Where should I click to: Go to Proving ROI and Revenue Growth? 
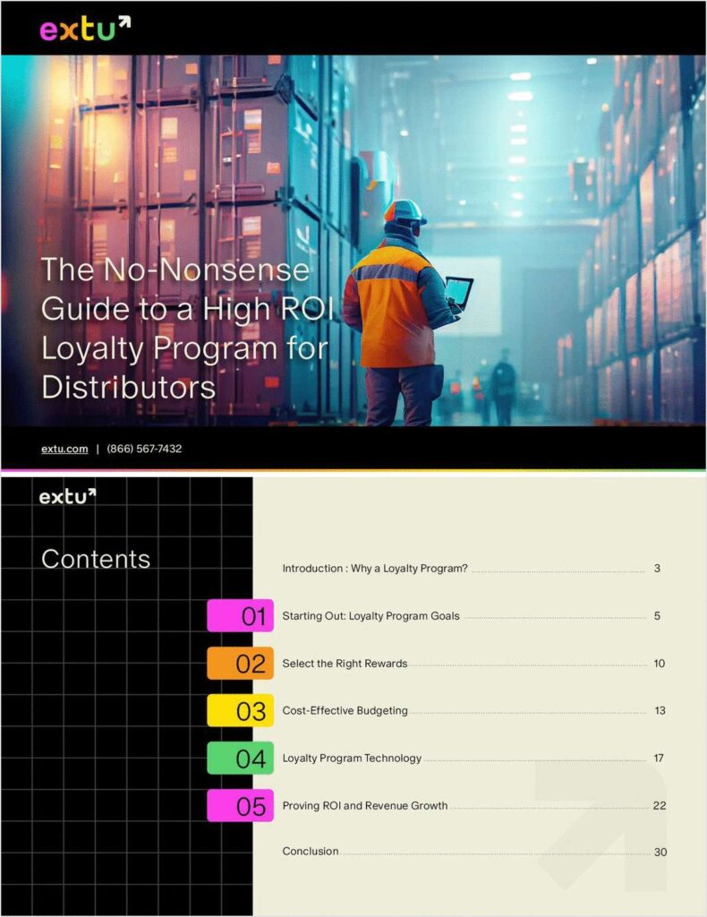click(x=365, y=806)
